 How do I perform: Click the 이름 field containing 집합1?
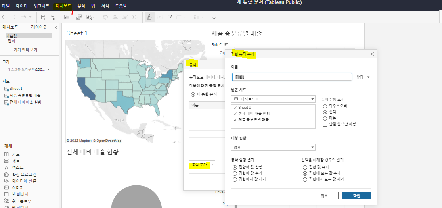(x=292, y=77)
